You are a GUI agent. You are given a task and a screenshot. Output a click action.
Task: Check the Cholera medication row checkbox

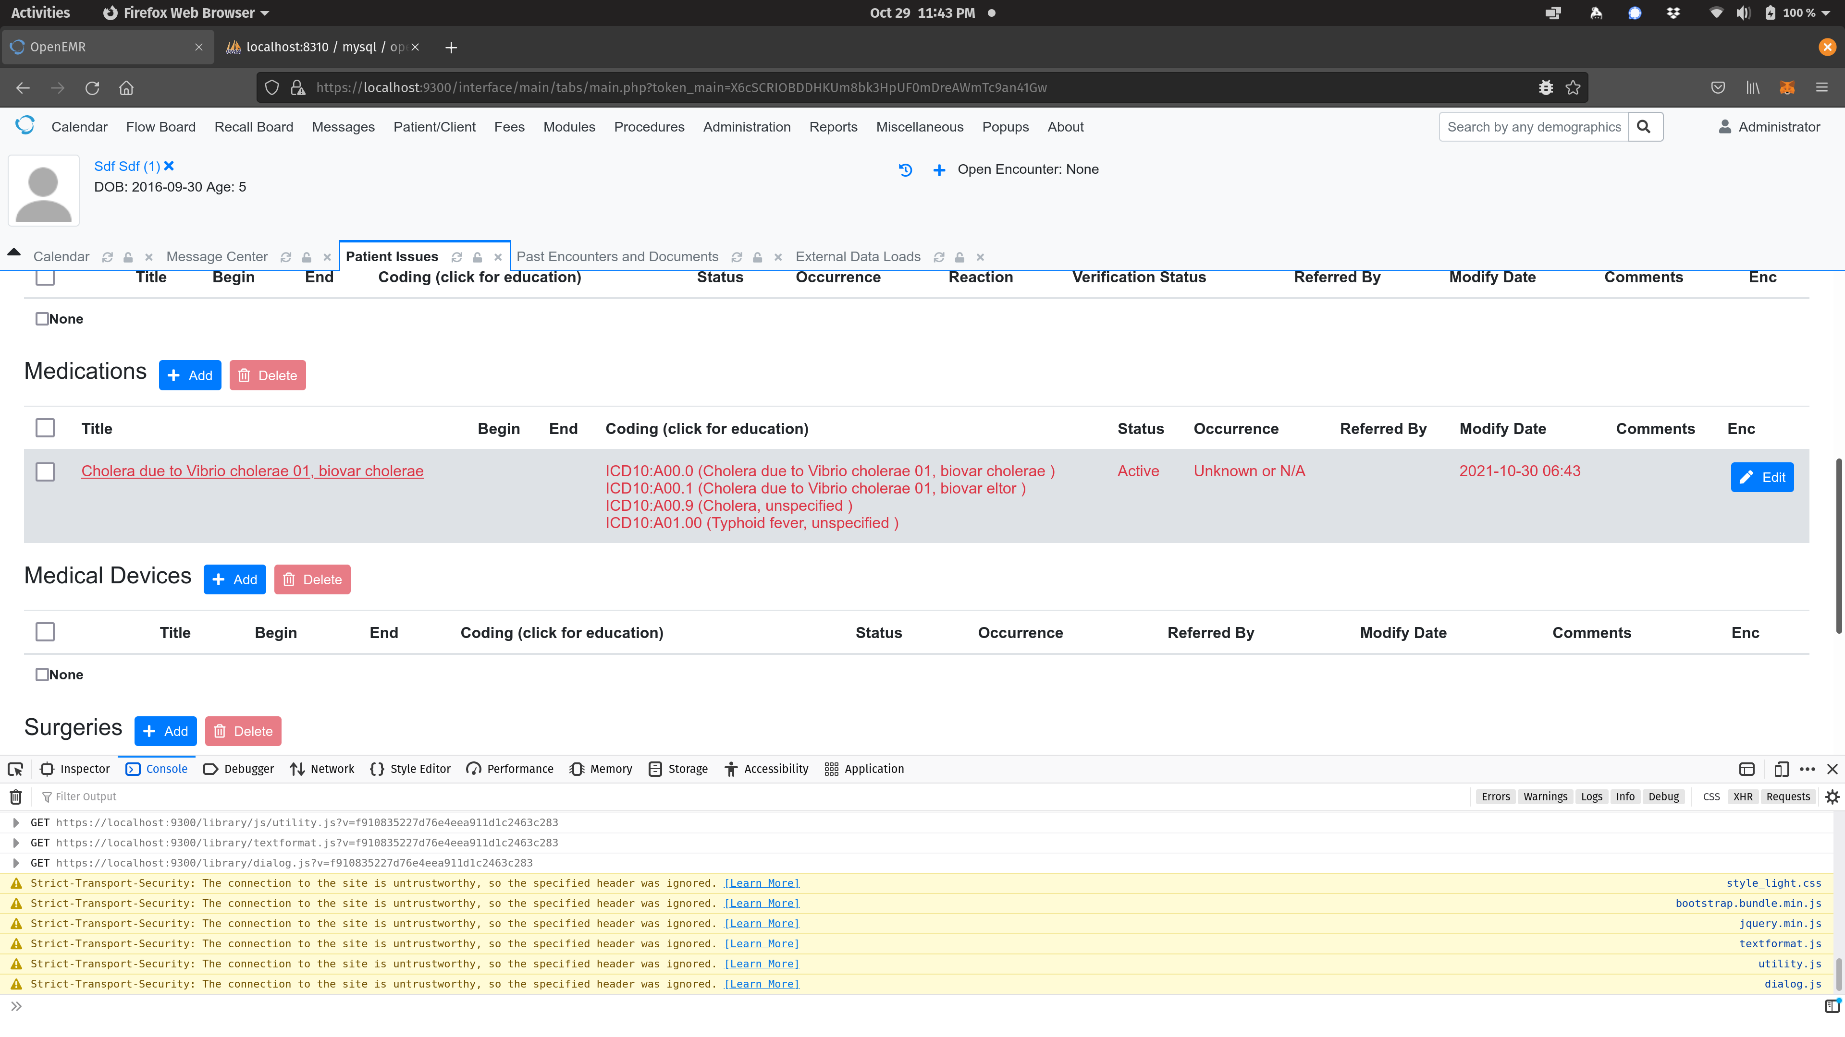[x=45, y=472]
